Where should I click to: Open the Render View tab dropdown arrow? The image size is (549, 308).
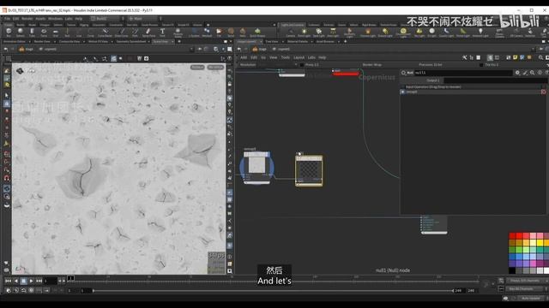coord(54,42)
